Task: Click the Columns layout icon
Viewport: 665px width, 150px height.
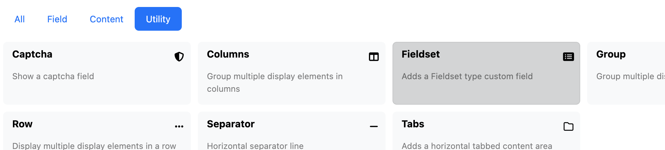Action: pyautogui.click(x=374, y=57)
